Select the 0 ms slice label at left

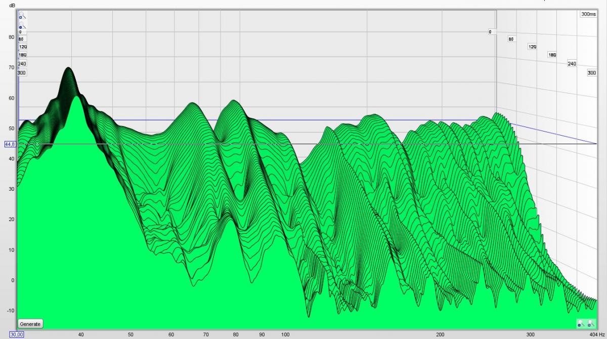pyautogui.click(x=20, y=32)
